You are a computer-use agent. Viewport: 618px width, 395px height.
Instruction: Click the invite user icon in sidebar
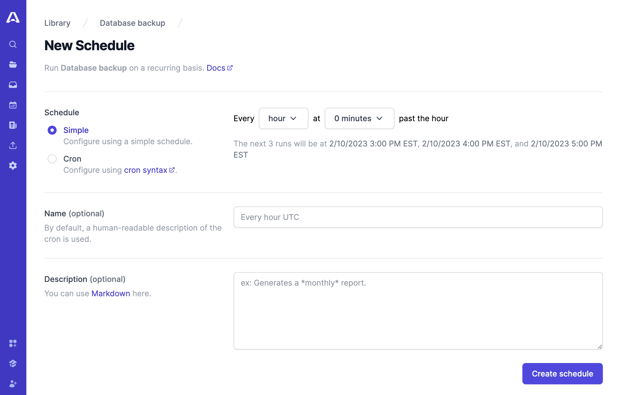[x=13, y=384]
